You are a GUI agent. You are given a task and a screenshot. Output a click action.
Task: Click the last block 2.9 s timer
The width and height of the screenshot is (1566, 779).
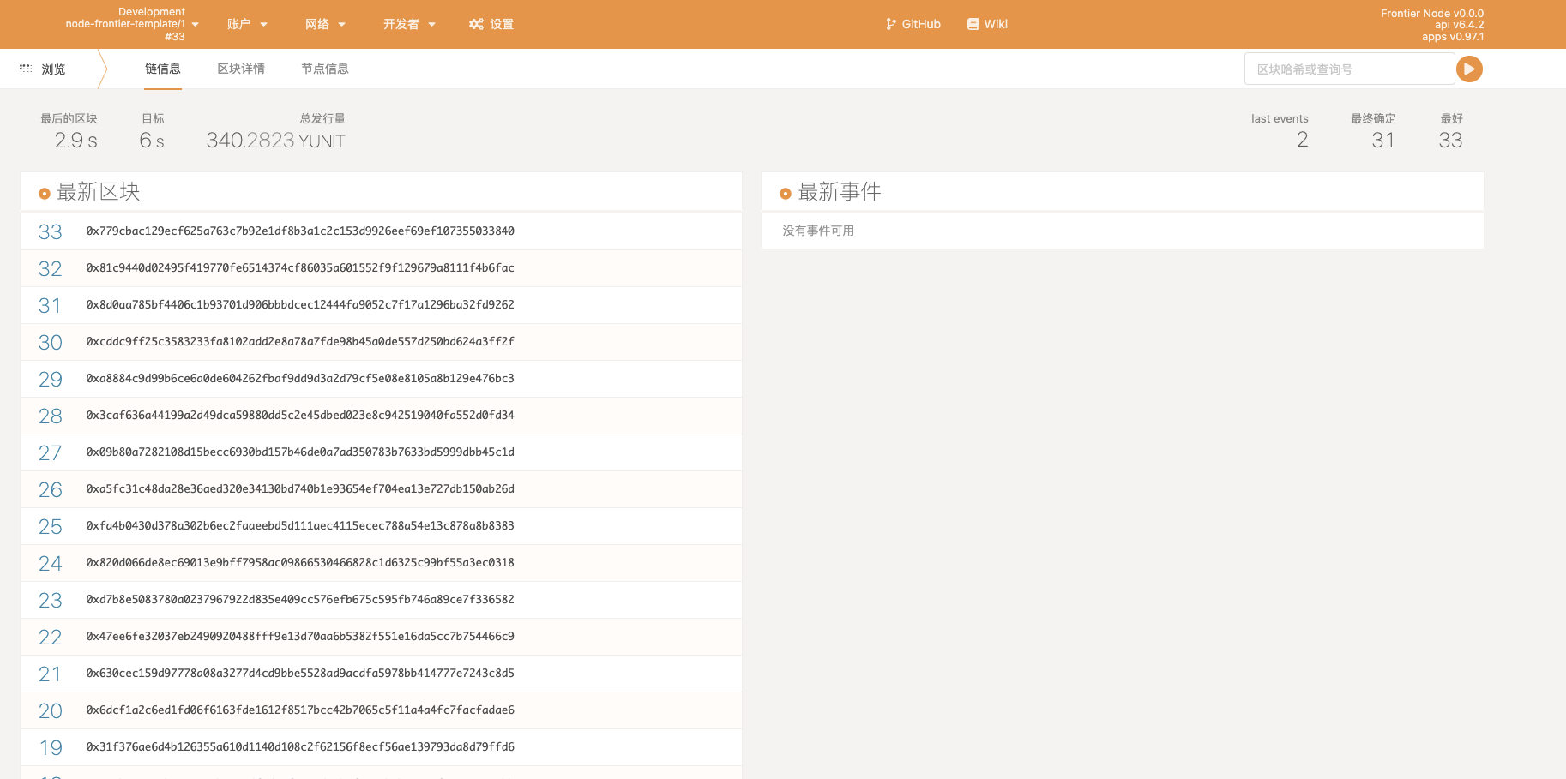(x=76, y=141)
